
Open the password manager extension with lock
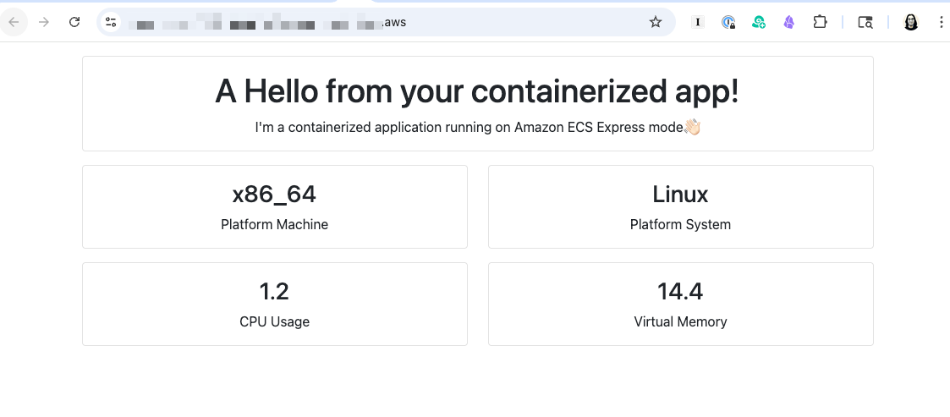[x=728, y=22]
